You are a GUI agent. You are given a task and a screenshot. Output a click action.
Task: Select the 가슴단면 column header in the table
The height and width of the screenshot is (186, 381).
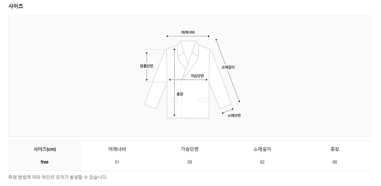(189, 149)
